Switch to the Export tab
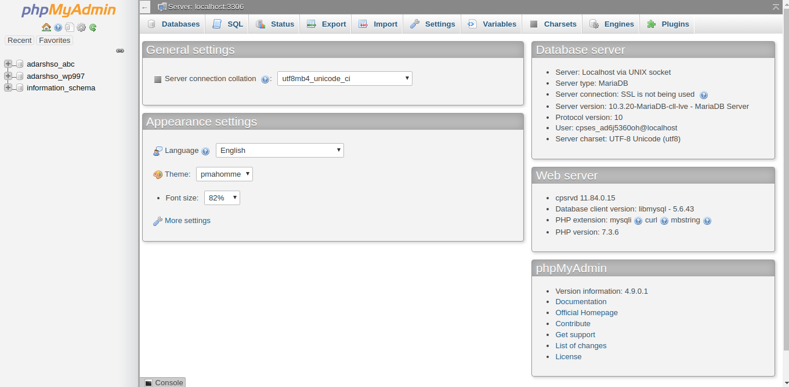Image resolution: width=789 pixels, height=387 pixels. 326,24
